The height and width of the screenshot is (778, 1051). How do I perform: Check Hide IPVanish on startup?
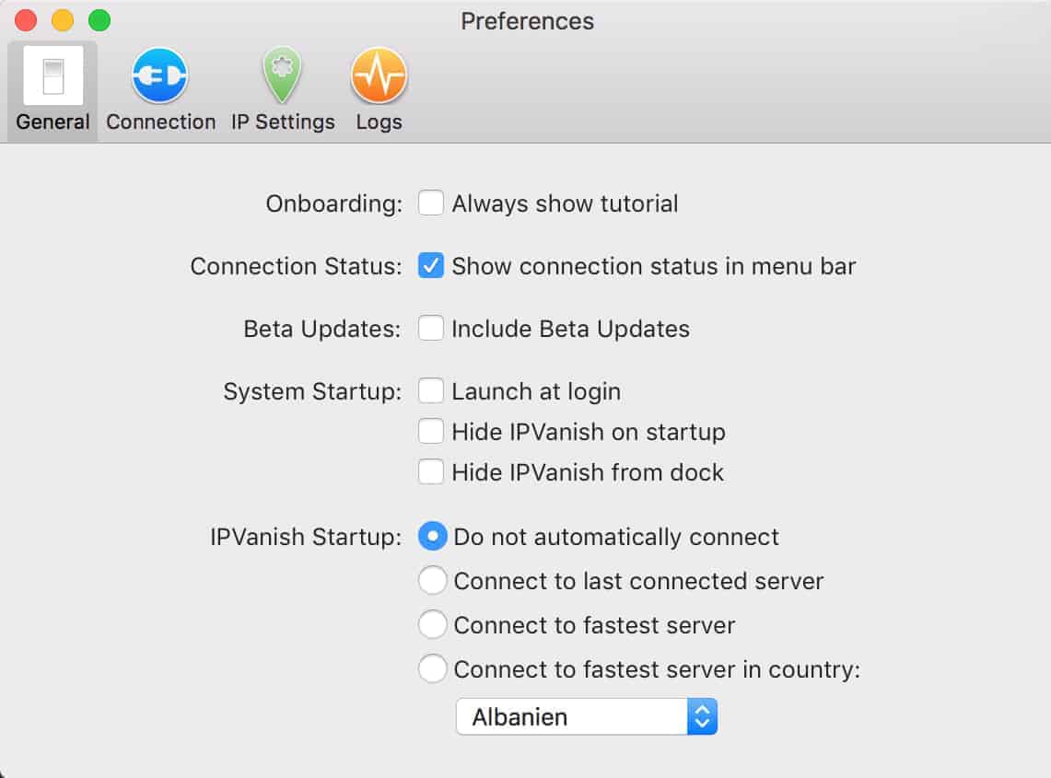(430, 432)
